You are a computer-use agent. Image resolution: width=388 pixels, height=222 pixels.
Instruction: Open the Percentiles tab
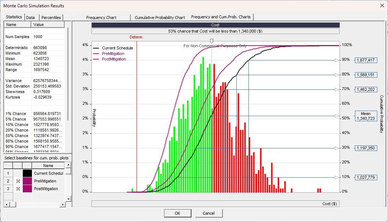pyautogui.click(x=51, y=17)
